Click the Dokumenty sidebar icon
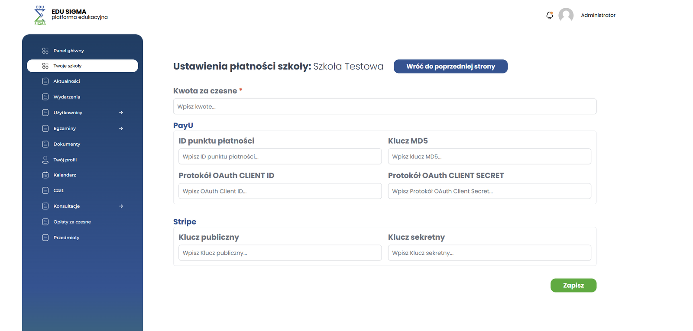The width and height of the screenshot is (693, 331). point(45,144)
